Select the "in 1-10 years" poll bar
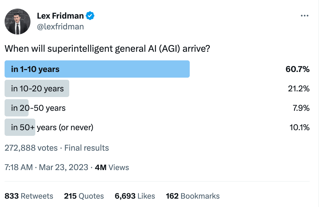The width and height of the screenshot is (325, 207). click(x=97, y=69)
